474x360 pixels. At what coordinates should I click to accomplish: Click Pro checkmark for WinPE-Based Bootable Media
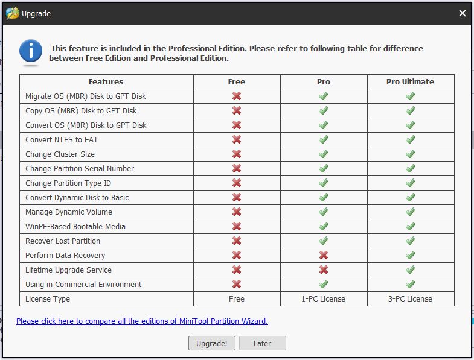pyautogui.click(x=324, y=226)
